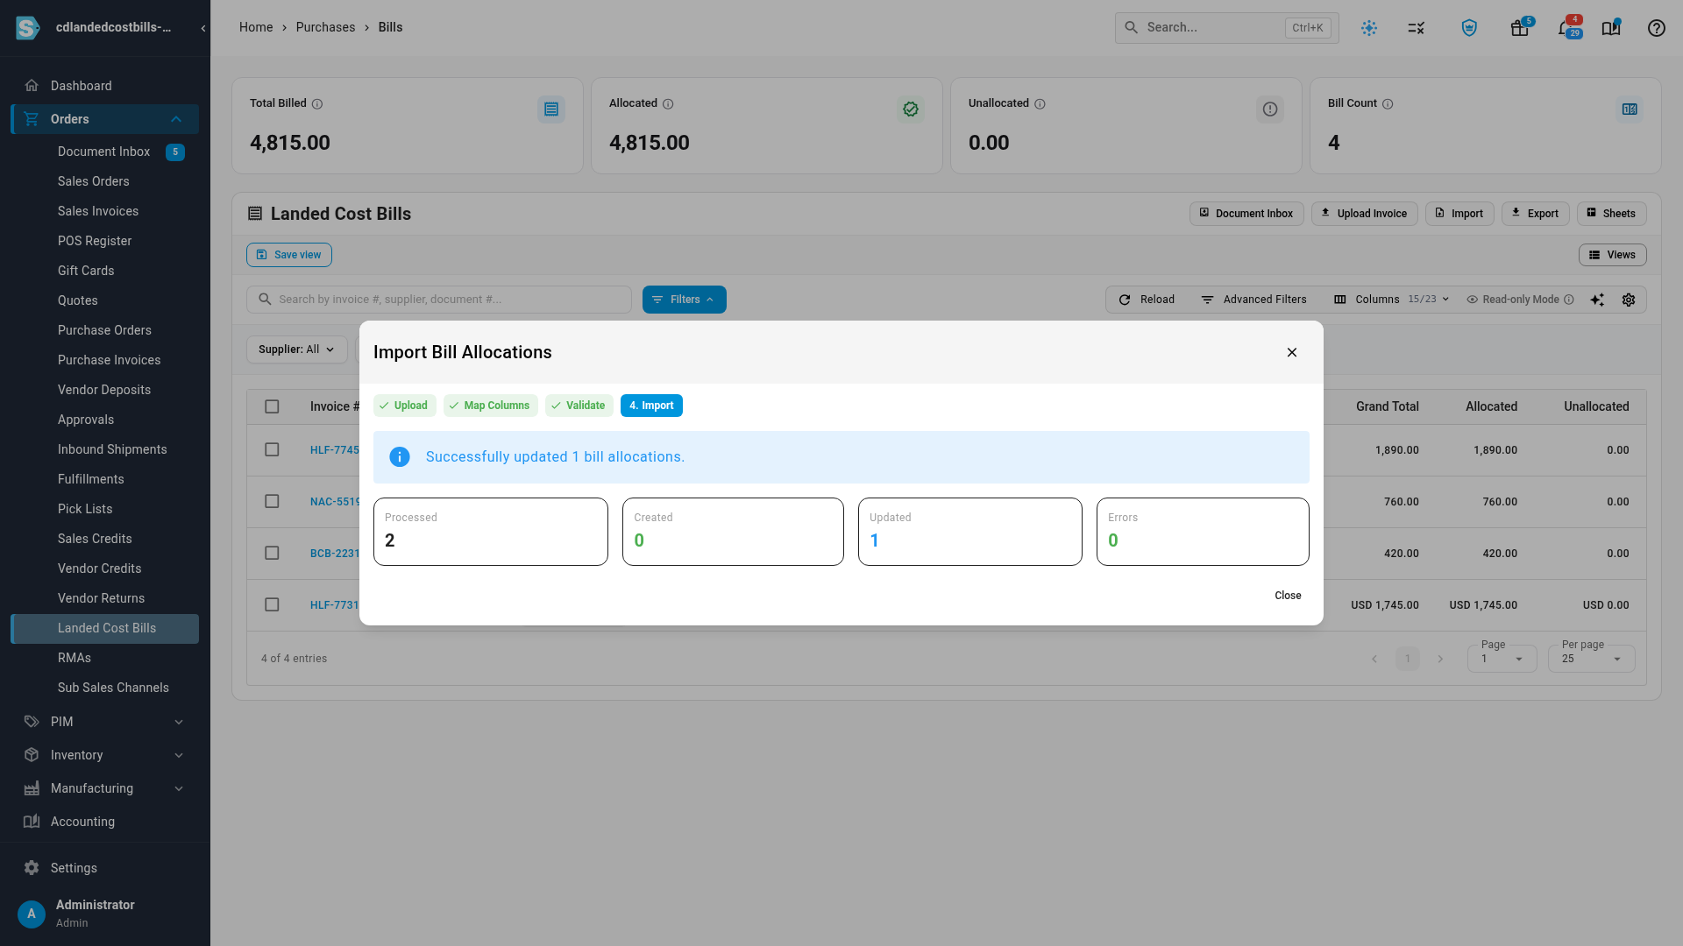Open the Per page dropdown

pos(1591,659)
